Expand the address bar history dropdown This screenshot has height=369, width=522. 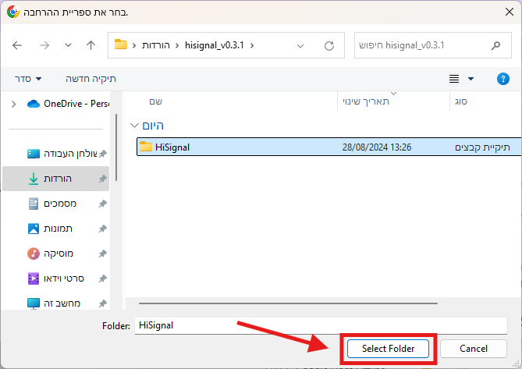(301, 45)
